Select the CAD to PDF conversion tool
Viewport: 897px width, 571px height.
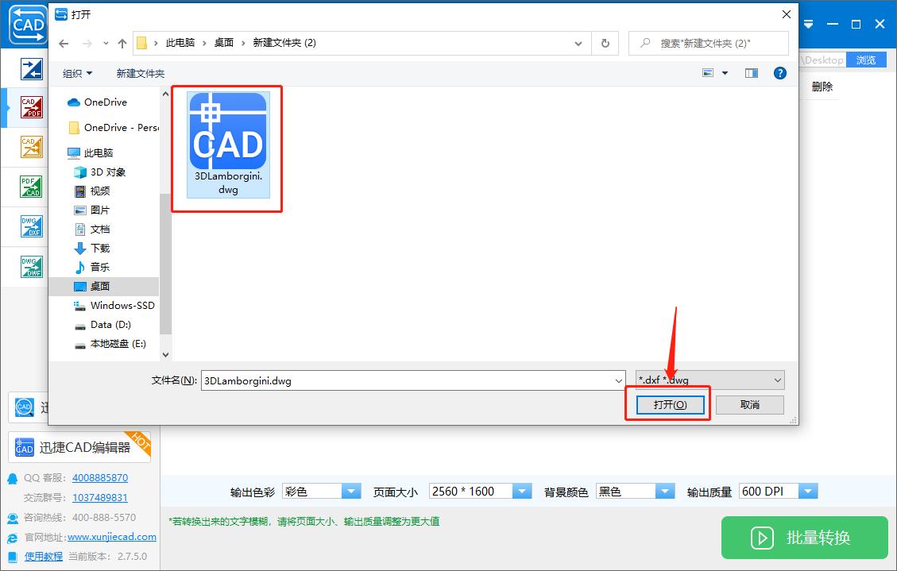pos(32,107)
